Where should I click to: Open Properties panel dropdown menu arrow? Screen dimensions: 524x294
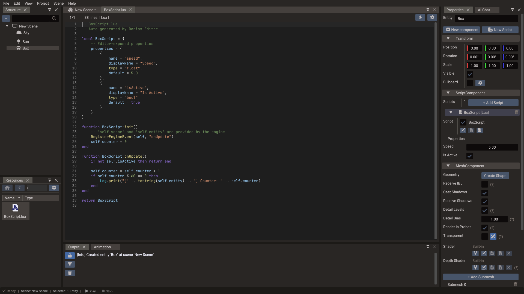[513, 10]
